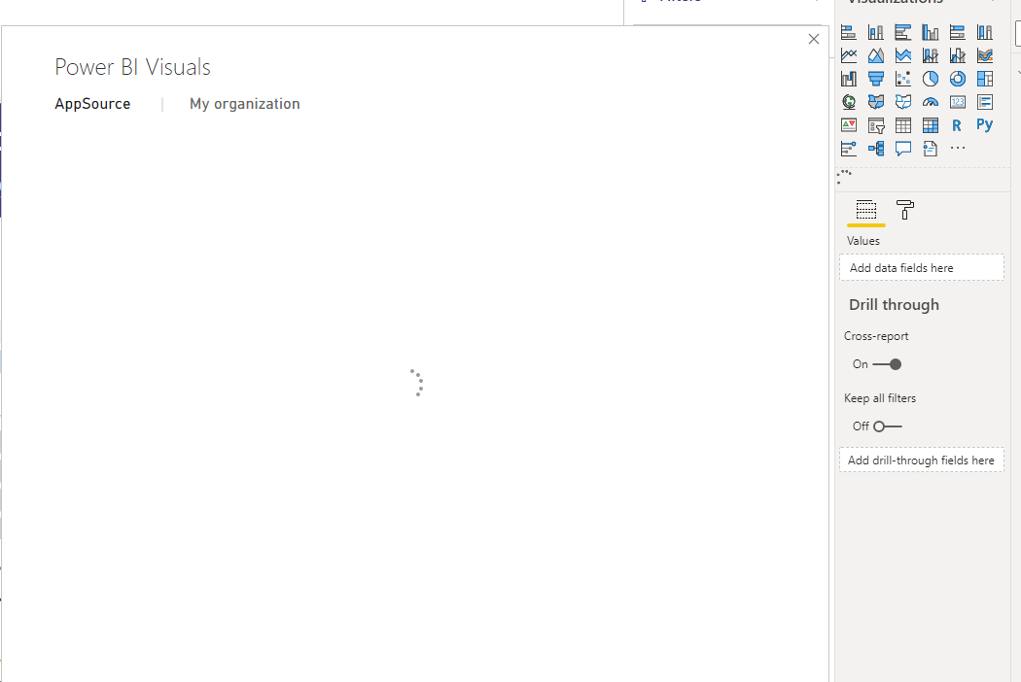
Task: Select Line and stacked column chart visual
Action: point(931,55)
